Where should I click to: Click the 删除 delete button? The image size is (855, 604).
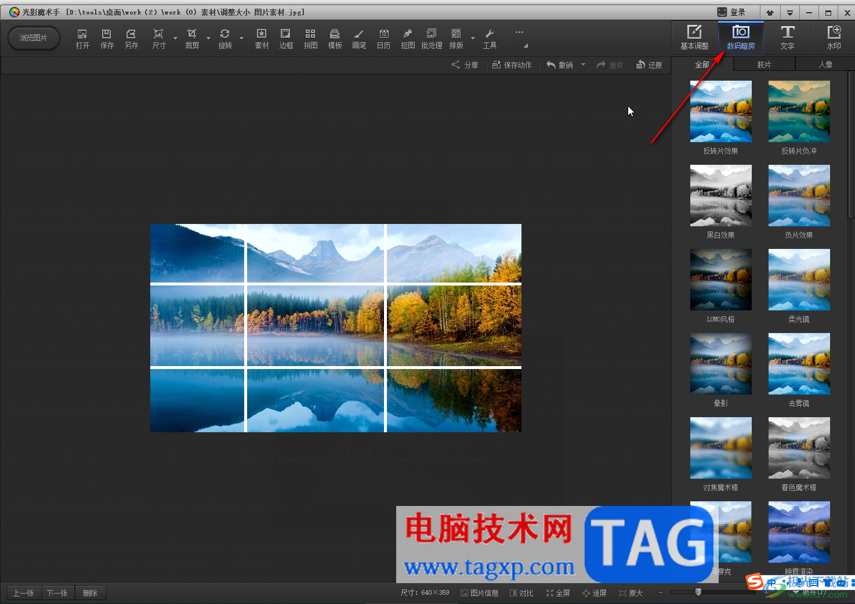coord(90,593)
